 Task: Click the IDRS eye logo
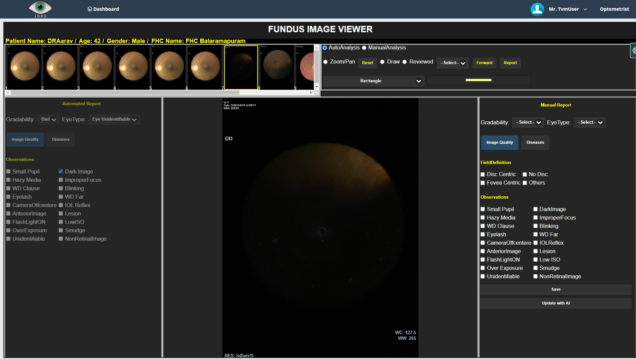click(x=40, y=9)
